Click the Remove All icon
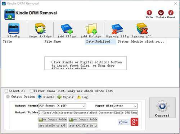Image resolution: width=180 pixels, height=134 pixels. 142,29
